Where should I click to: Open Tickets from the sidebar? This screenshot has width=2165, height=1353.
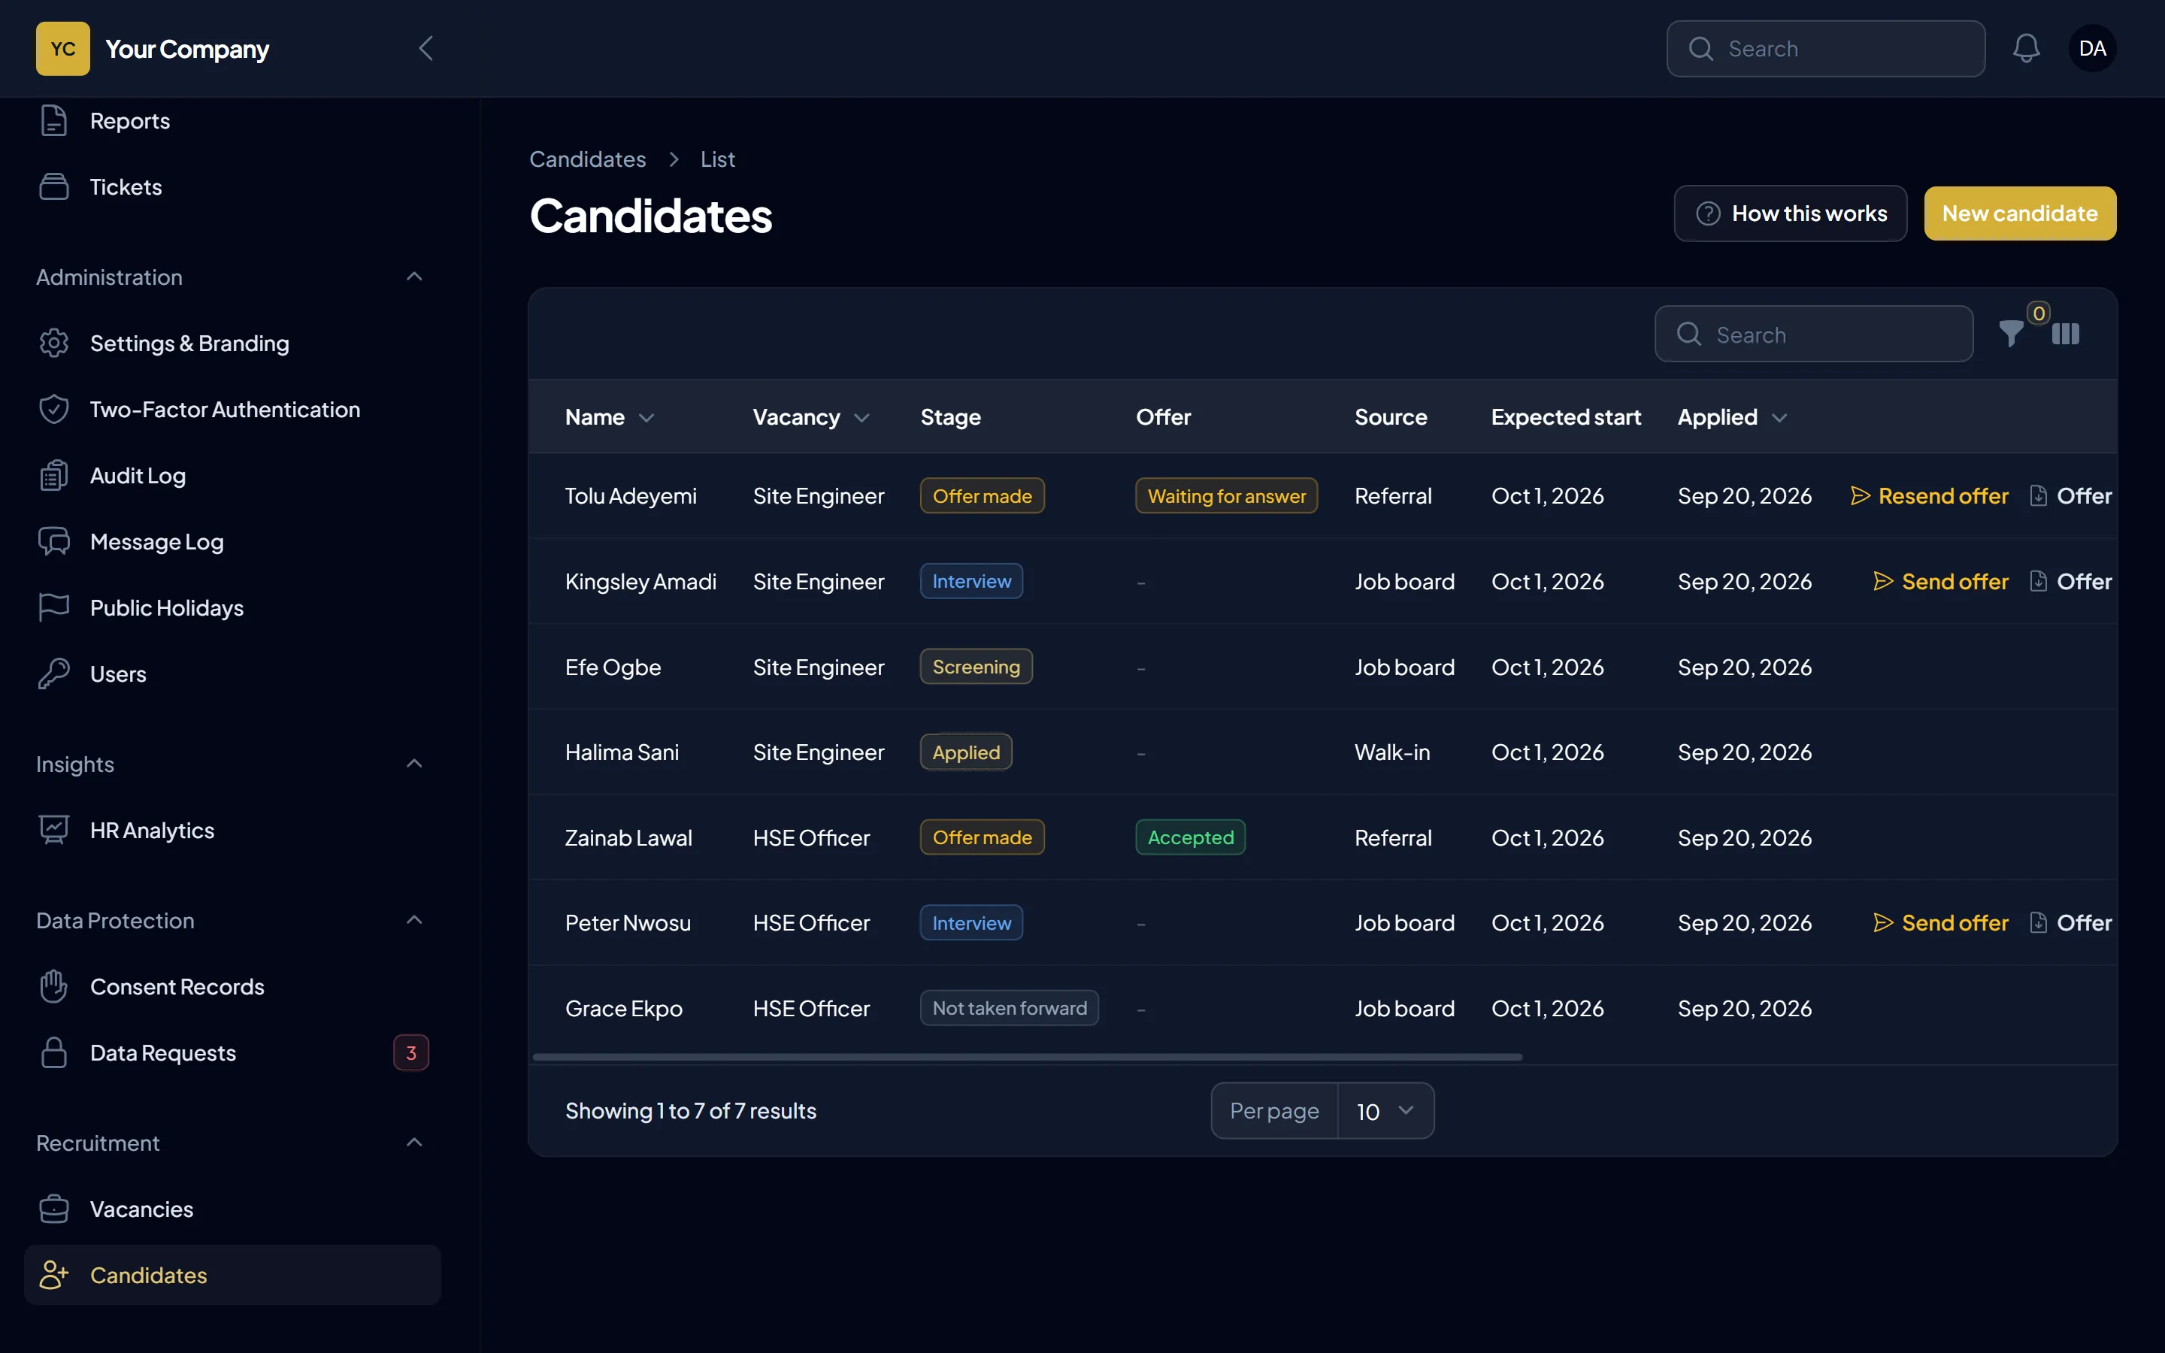pos(232,187)
